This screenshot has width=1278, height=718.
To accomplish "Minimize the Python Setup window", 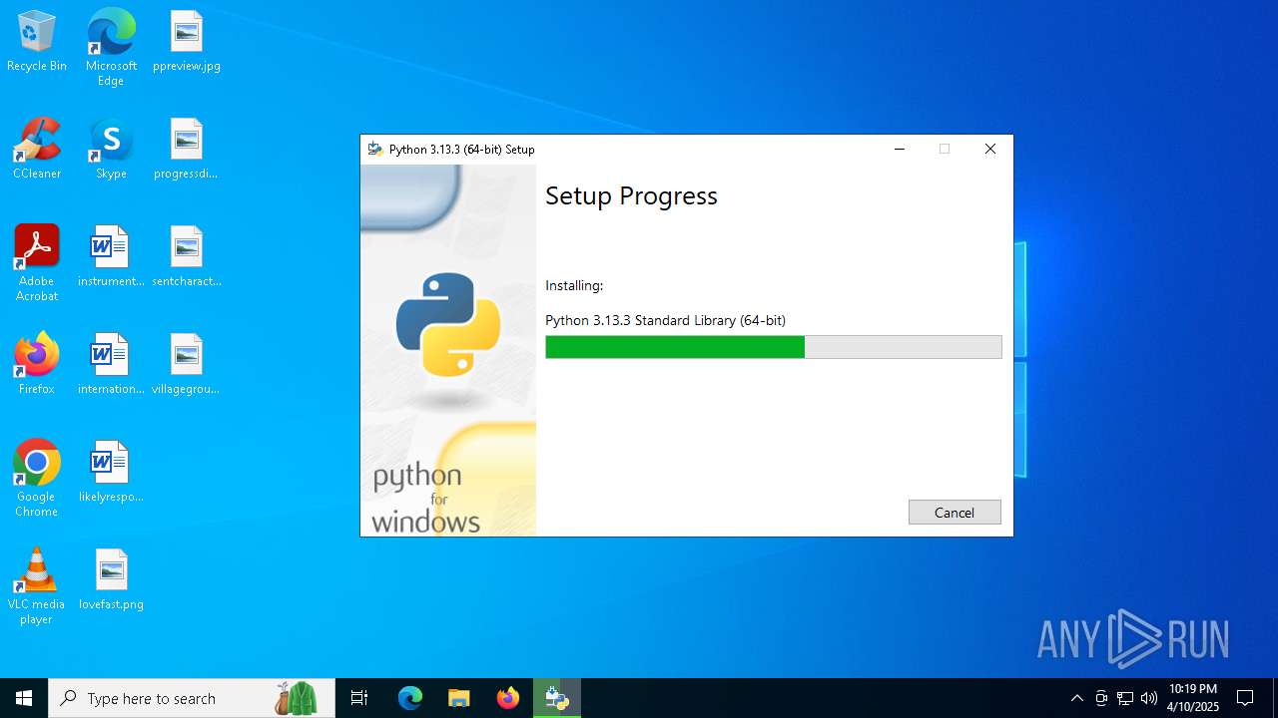I will (x=900, y=149).
